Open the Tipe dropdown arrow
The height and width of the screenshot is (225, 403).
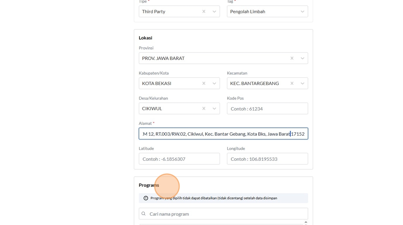tap(214, 11)
